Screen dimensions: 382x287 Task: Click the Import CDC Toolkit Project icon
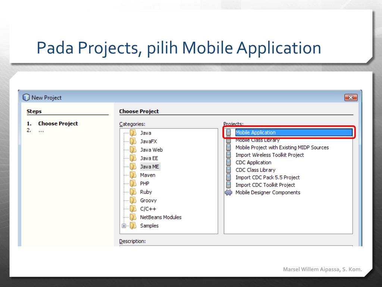229,185
